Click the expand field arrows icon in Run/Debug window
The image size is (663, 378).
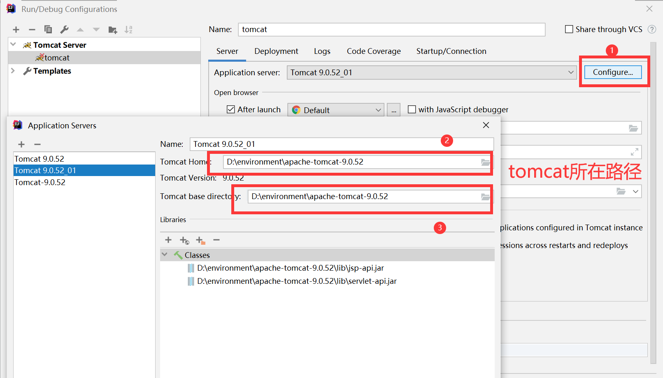coord(635,152)
